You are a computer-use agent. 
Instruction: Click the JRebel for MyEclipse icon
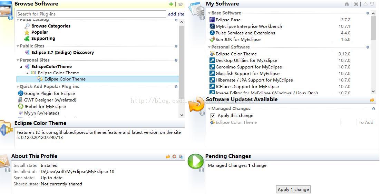click(21, 106)
